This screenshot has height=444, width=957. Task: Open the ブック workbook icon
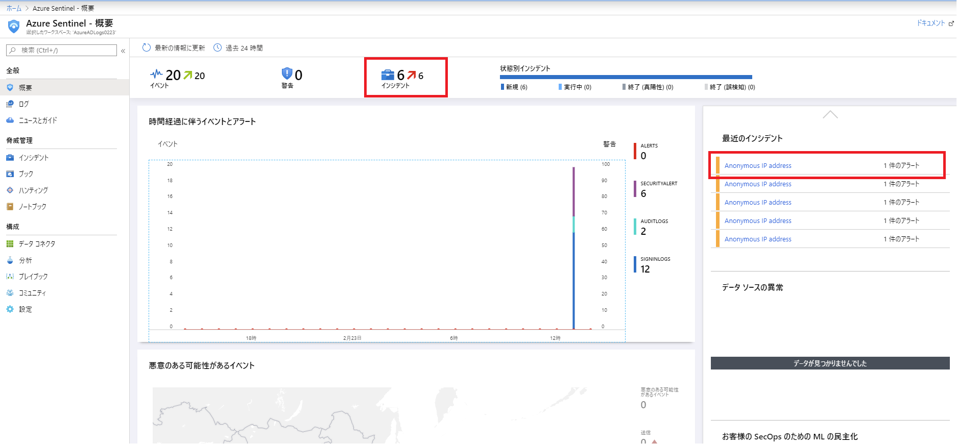pyautogui.click(x=10, y=174)
